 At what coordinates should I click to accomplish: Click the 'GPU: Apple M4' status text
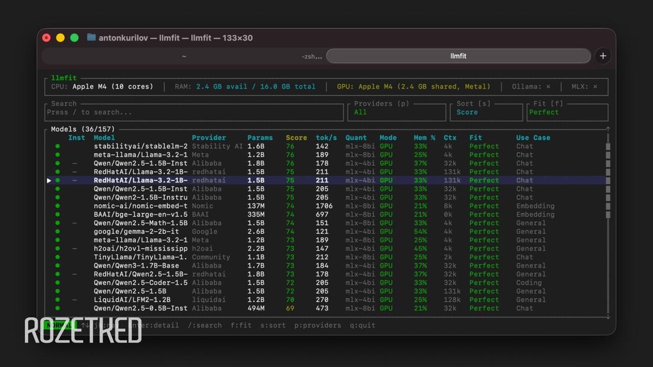(x=414, y=86)
